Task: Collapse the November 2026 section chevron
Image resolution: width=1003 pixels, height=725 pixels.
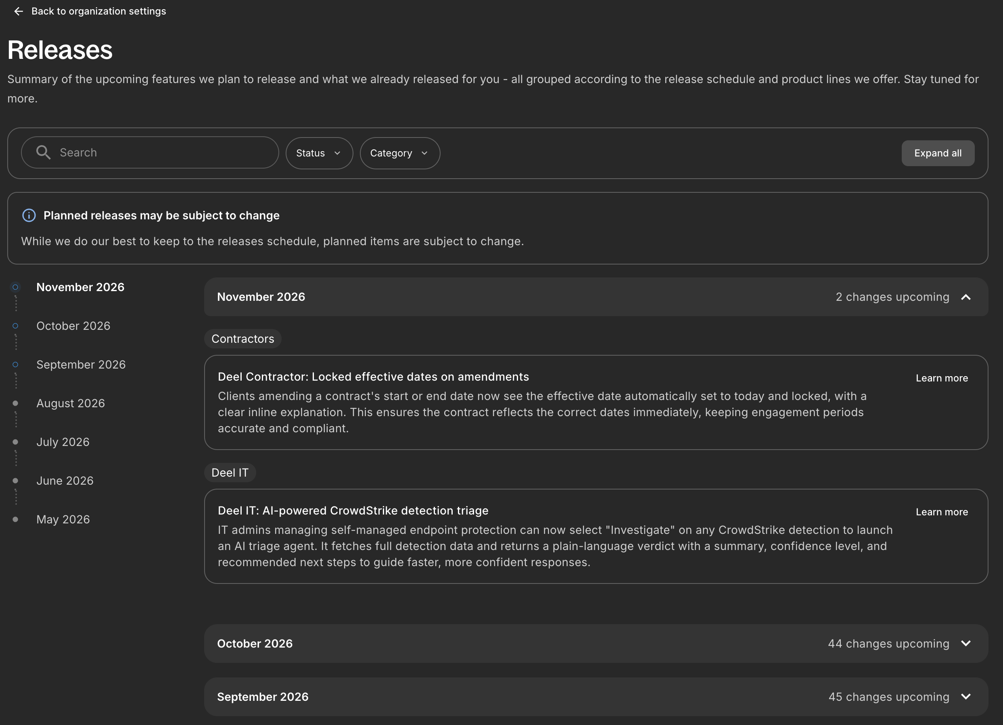Action: point(966,297)
